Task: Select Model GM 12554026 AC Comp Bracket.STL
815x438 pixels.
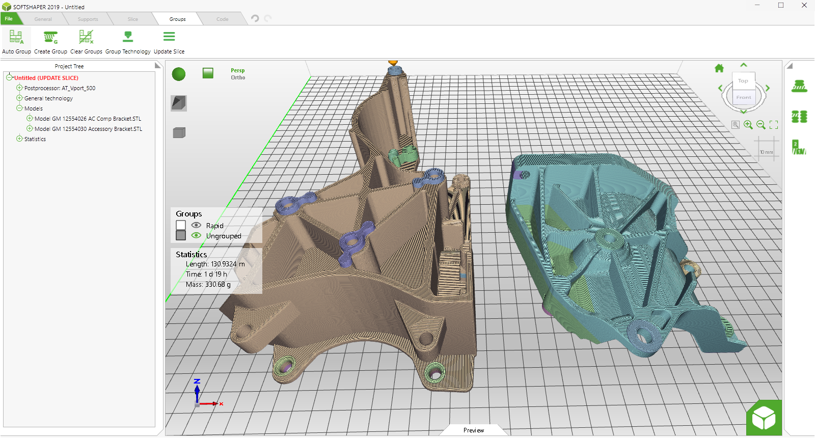Action: click(x=88, y=119)
